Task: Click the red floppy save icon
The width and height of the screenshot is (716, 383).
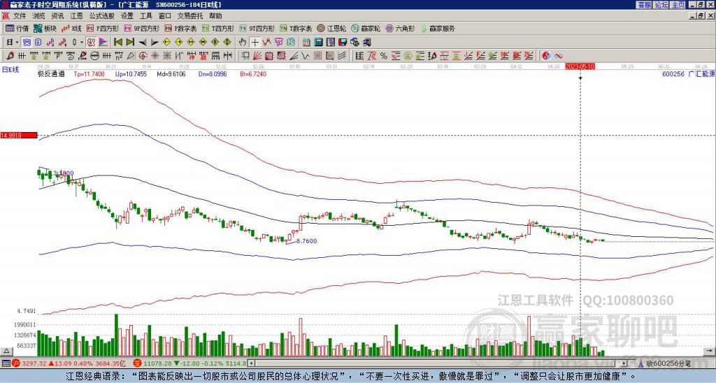Action: (343, 42)
